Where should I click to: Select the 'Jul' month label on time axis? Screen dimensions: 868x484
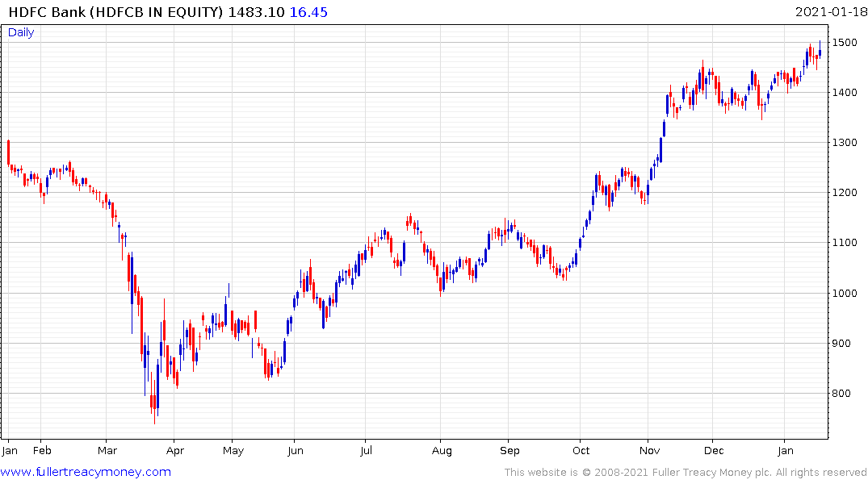(x=366, y=451)
